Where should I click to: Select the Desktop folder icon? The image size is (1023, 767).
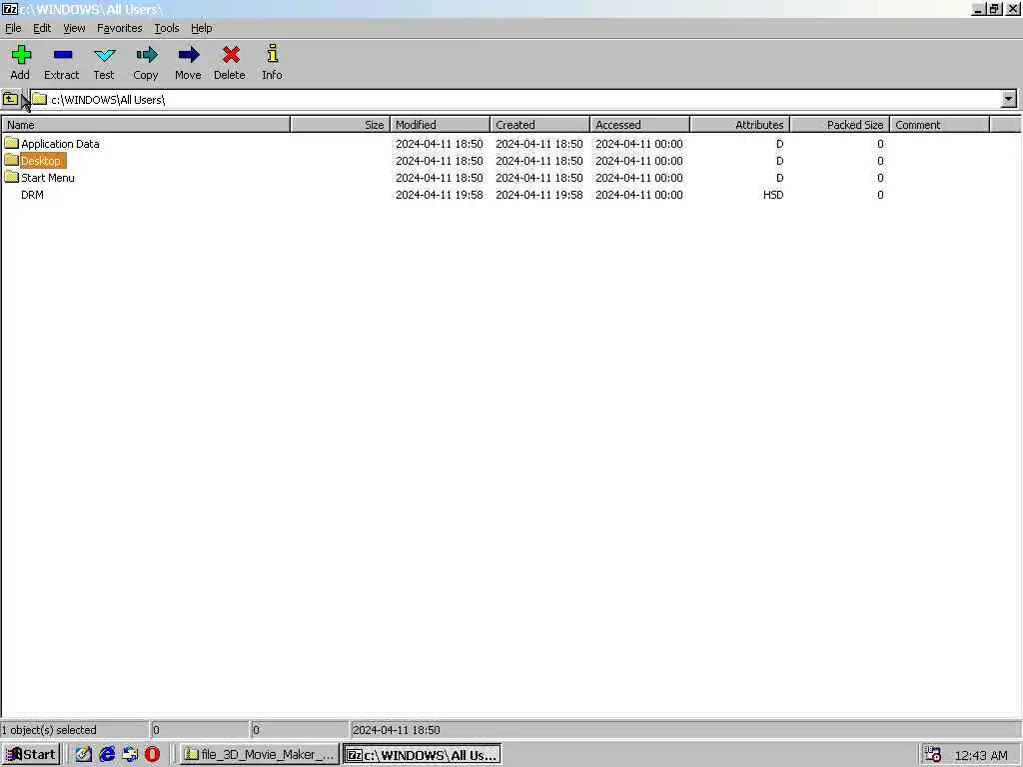pyautogui.click(x=11, y=160)
